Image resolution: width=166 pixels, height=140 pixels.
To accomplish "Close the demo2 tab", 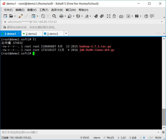I will [x=40, y=33].
